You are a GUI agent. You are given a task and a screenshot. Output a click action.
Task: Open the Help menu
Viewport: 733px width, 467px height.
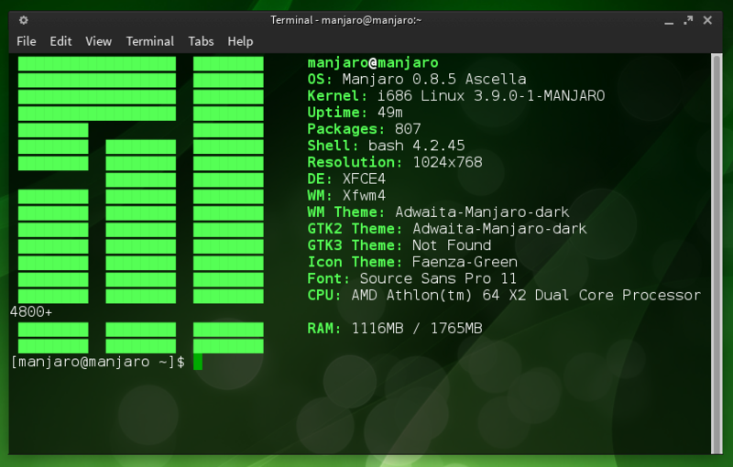(x=240, y=41)
